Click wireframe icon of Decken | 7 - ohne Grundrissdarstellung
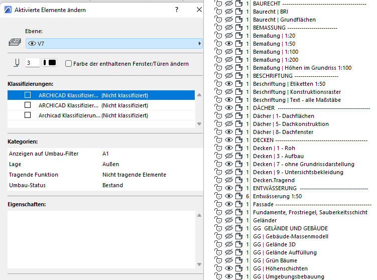The width and height of the screenshot is (377, 280). [x=239, y=164]
